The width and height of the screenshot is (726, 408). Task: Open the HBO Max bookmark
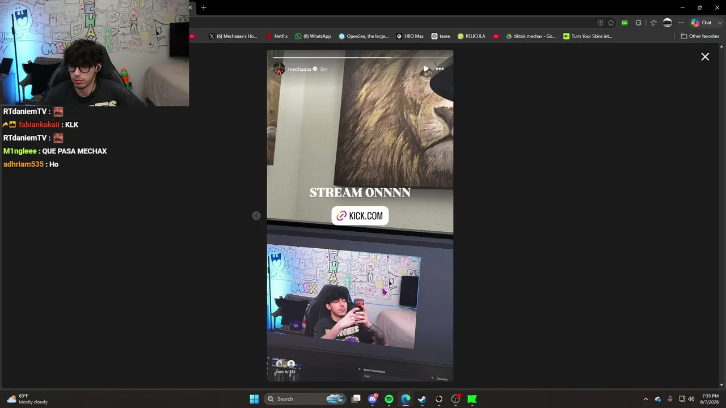[x=410, y=36]
